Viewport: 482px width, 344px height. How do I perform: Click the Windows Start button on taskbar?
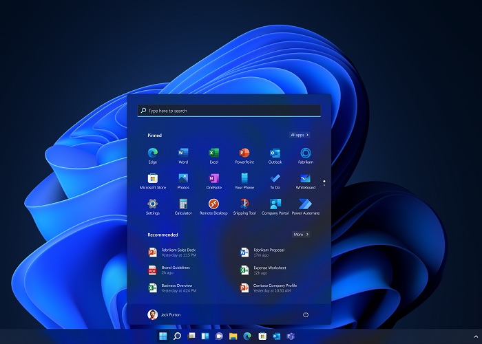tap(163, 336)
